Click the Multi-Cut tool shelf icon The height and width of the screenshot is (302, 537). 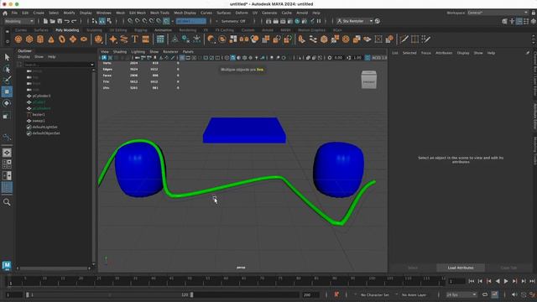tap(404, 39)
